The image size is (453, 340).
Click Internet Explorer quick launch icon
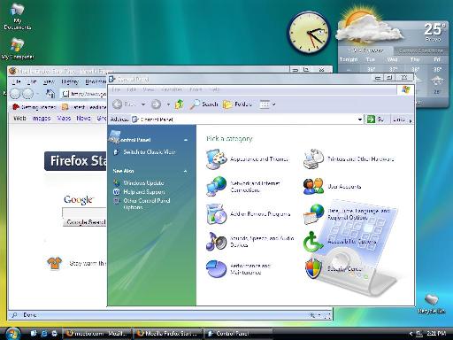pyautogui.click(x=44, y=334)
